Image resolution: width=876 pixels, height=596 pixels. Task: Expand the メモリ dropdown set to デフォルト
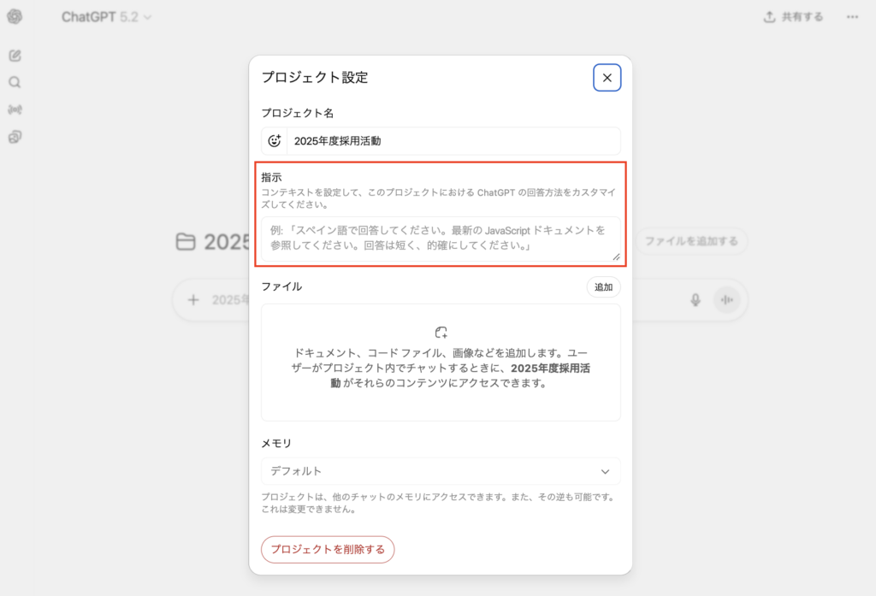tap(441, 471)
